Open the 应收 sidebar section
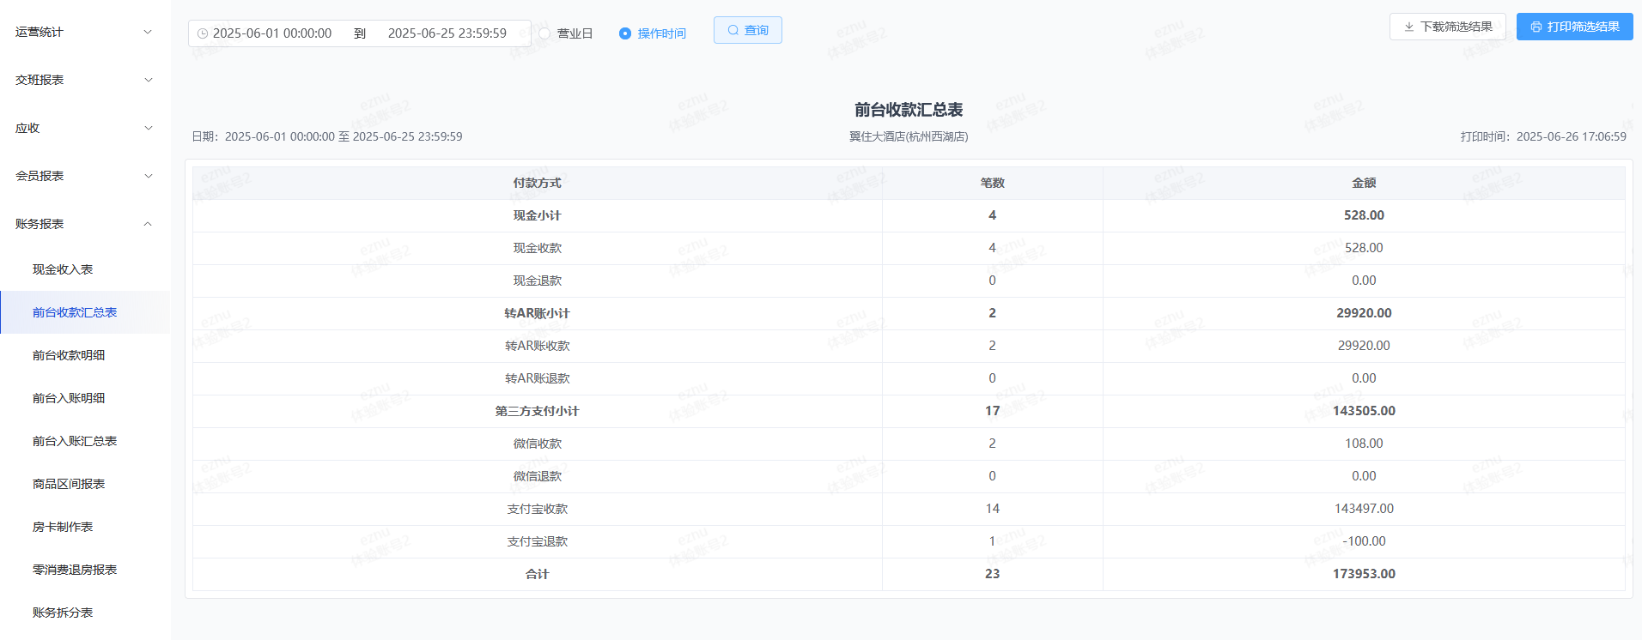Screen dimensions: 1642x640 [x=84, y=128]
